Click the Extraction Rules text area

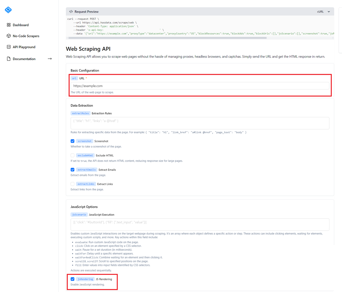pyautogui.click(x=200, y=123)
